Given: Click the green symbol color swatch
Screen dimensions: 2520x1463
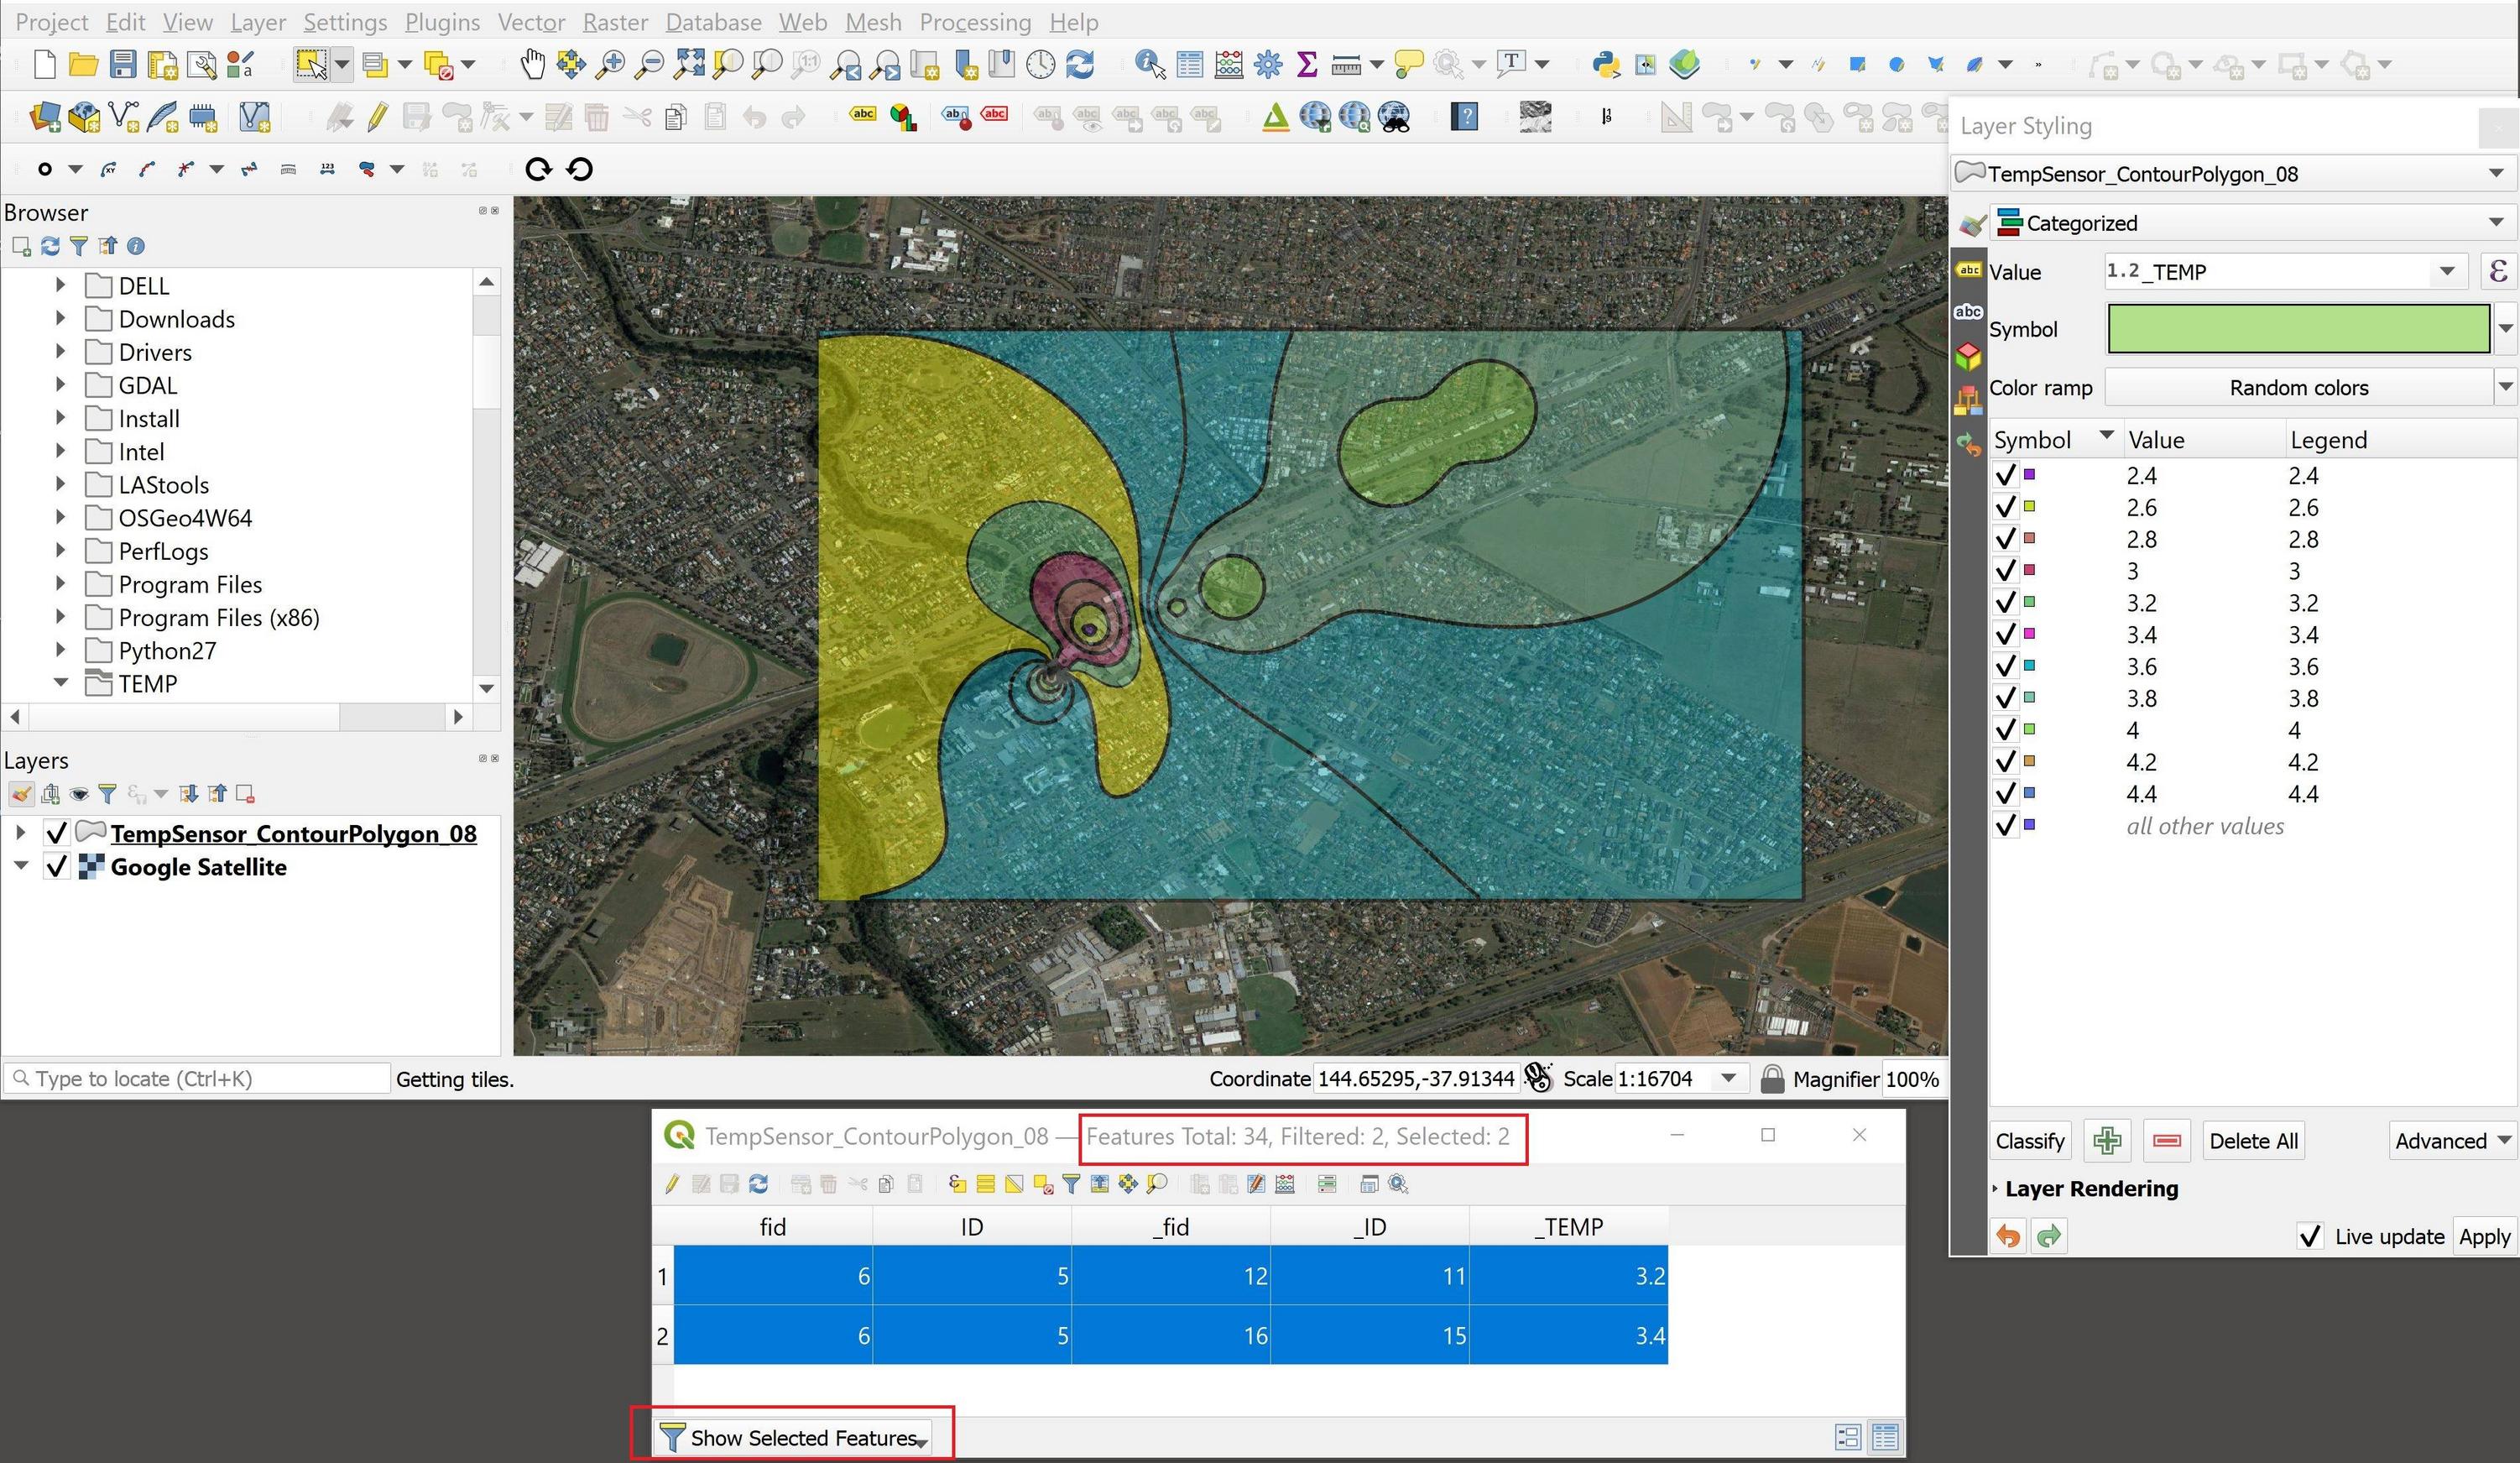Looking at the screenshot, I should [x=2298, y=327].
